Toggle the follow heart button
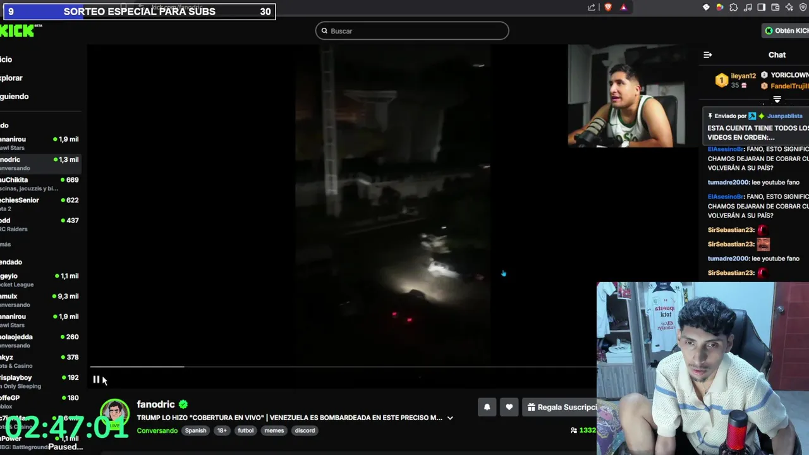Image resolution: width=809 pixels, height=455 pixels. point(509,408)
